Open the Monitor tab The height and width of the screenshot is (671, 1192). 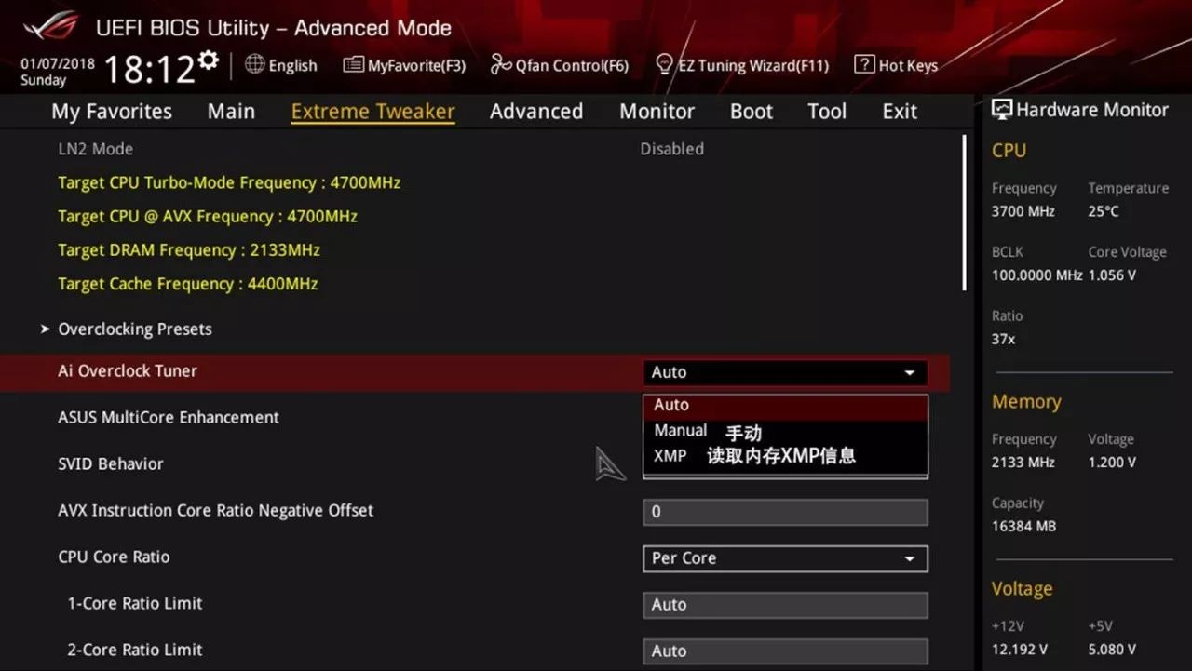coord(657,112)
